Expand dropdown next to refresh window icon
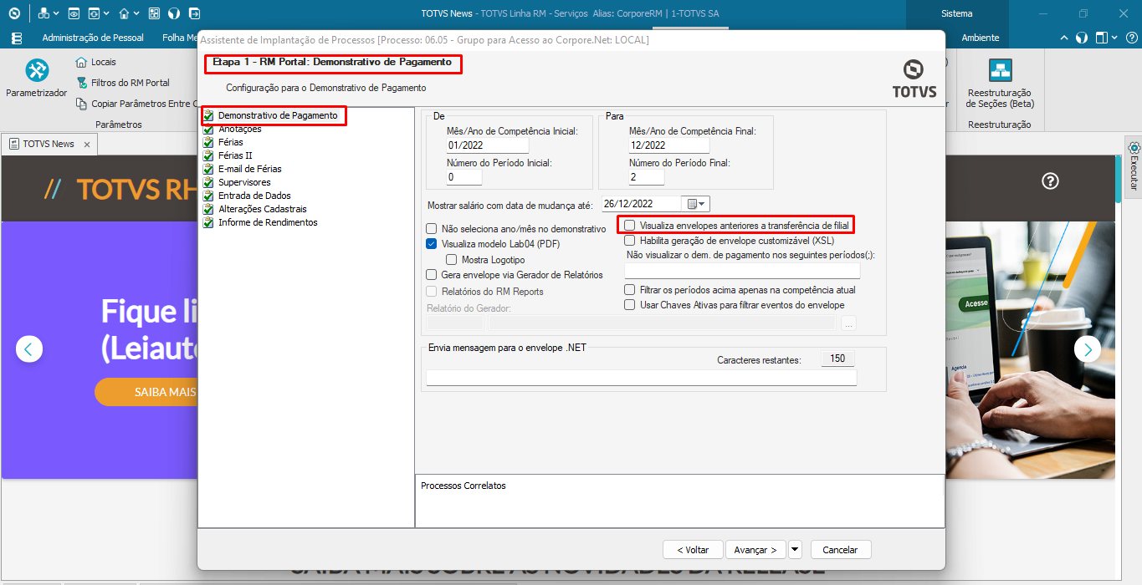The width and height of the screenshot is (1142, 585). [x=106, y=14]
